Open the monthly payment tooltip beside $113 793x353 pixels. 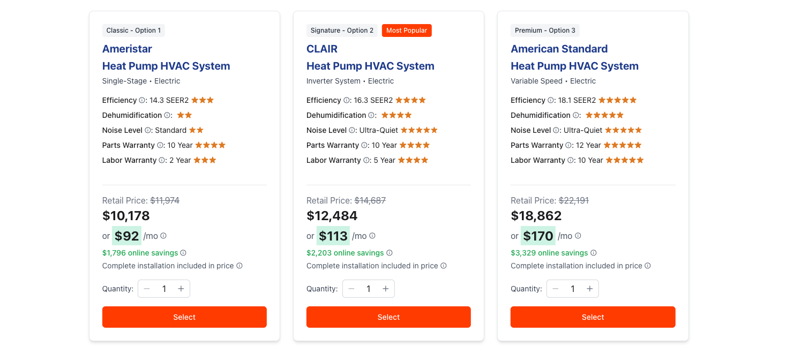pos(373,236)
